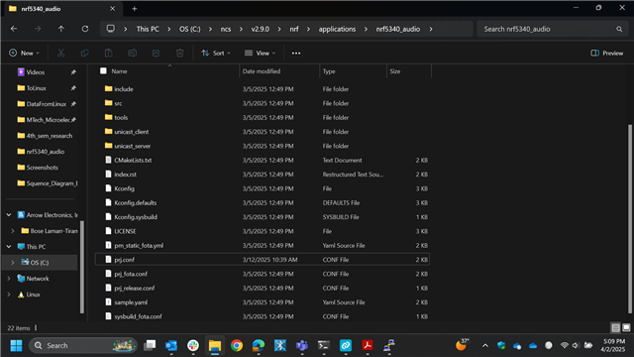Open the New item dropdown

(x=24, y=53)
